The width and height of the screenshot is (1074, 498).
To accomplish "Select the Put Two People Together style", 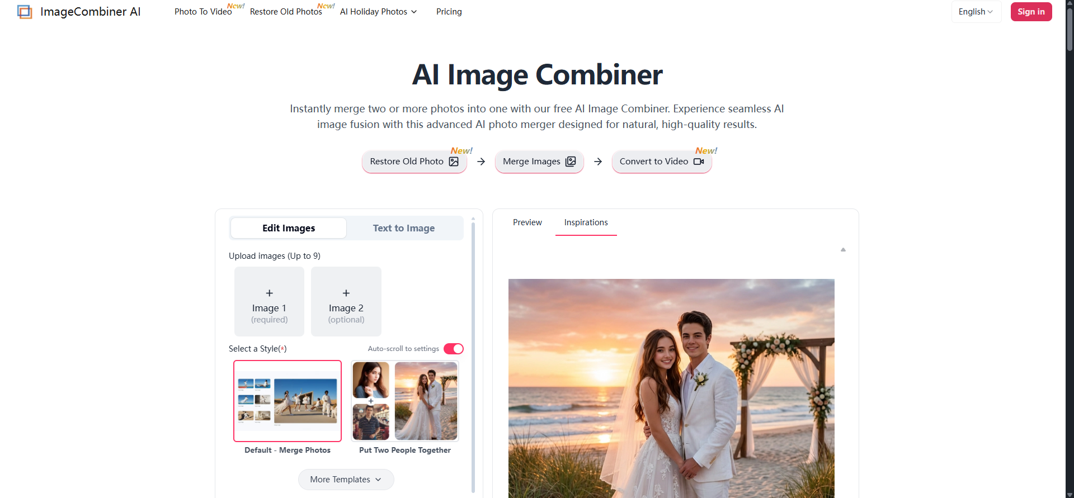I will point(405,401).
